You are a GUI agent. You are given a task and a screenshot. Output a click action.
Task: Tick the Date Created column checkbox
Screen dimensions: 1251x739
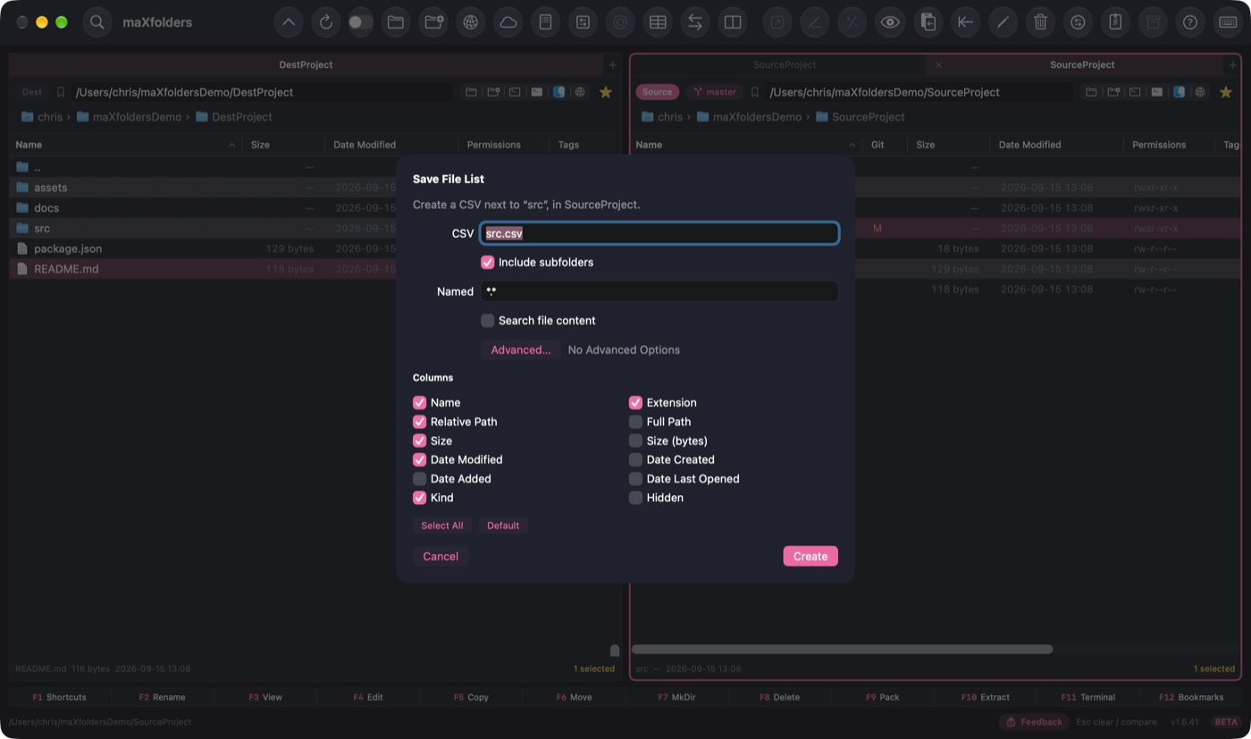coord(635,459)
